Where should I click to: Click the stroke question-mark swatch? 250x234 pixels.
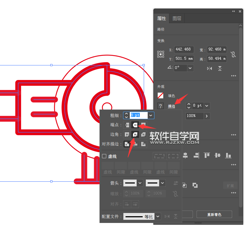point(160,106)
